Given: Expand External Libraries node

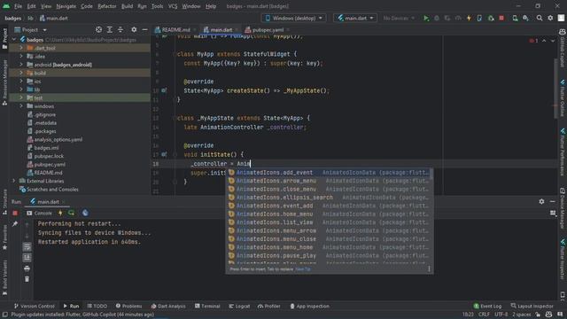Looking at the screenshot, I should [x=14, y=181].
